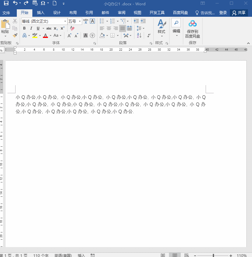
Task: Select the Sort (排序) icon
Action: click(x=139, y=35)
